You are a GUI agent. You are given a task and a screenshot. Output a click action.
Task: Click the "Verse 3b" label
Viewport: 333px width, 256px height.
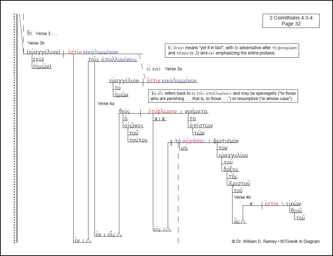point(36,43)
